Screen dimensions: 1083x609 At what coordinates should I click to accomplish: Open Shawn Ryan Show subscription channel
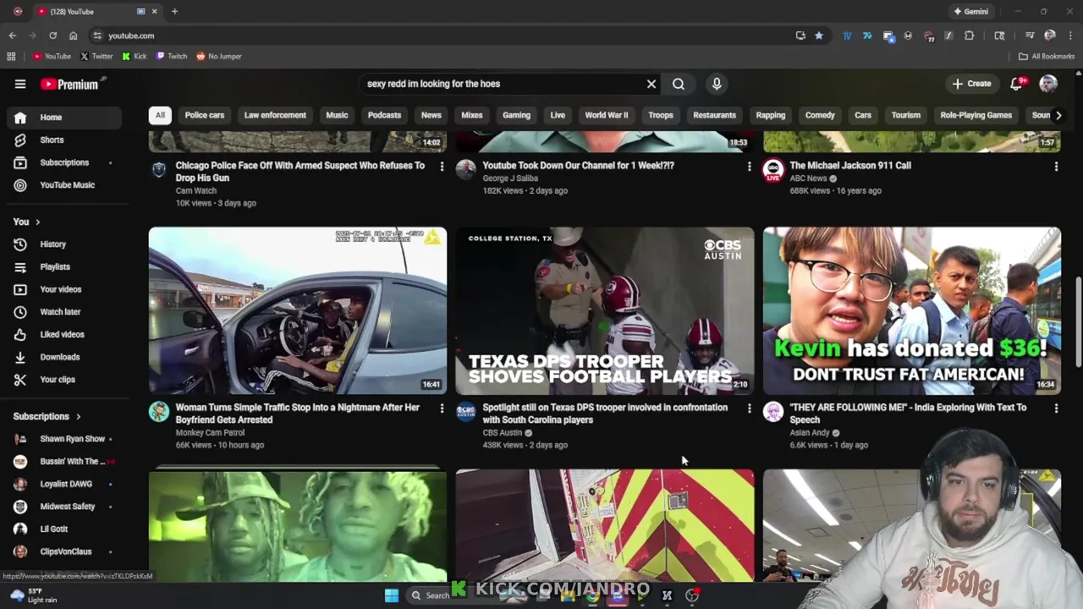[66, 439]
